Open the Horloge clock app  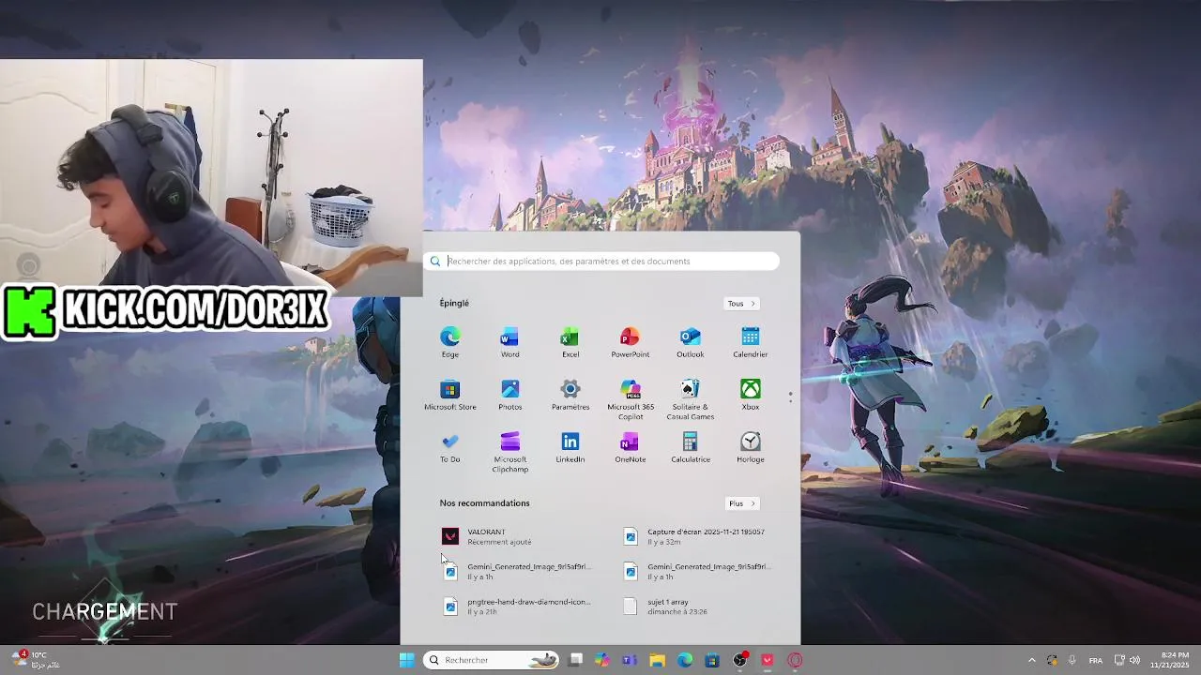click(x=751, y=447)
